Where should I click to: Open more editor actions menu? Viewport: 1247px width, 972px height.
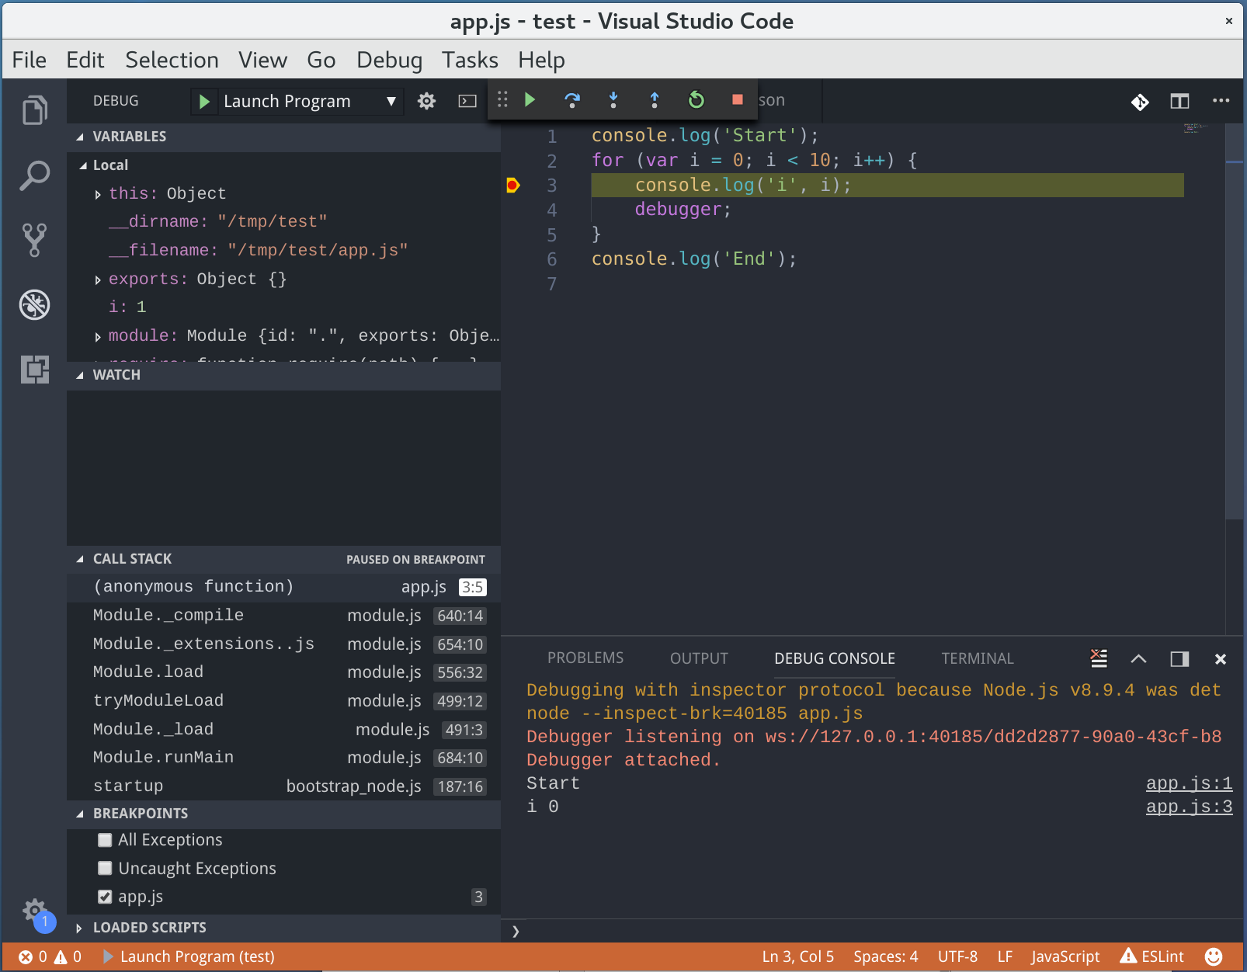[x=1221, y=100]
